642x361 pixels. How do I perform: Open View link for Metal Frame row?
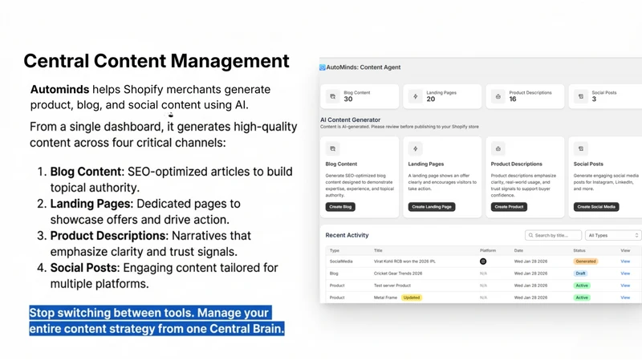(x=625, y=298)
